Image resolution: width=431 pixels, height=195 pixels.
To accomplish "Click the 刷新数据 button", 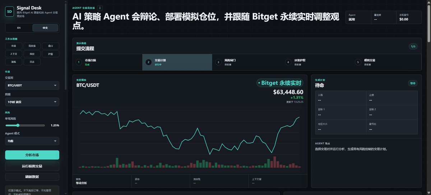I will [x=32, y=177].
